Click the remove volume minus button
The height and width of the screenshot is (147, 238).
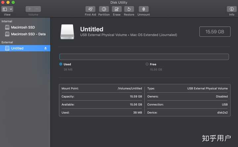point(37,9)
